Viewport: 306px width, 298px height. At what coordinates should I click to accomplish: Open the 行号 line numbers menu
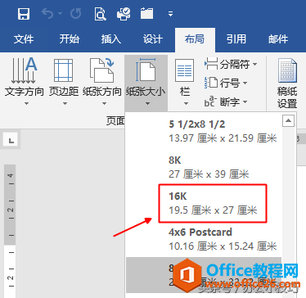coord(226,83)
